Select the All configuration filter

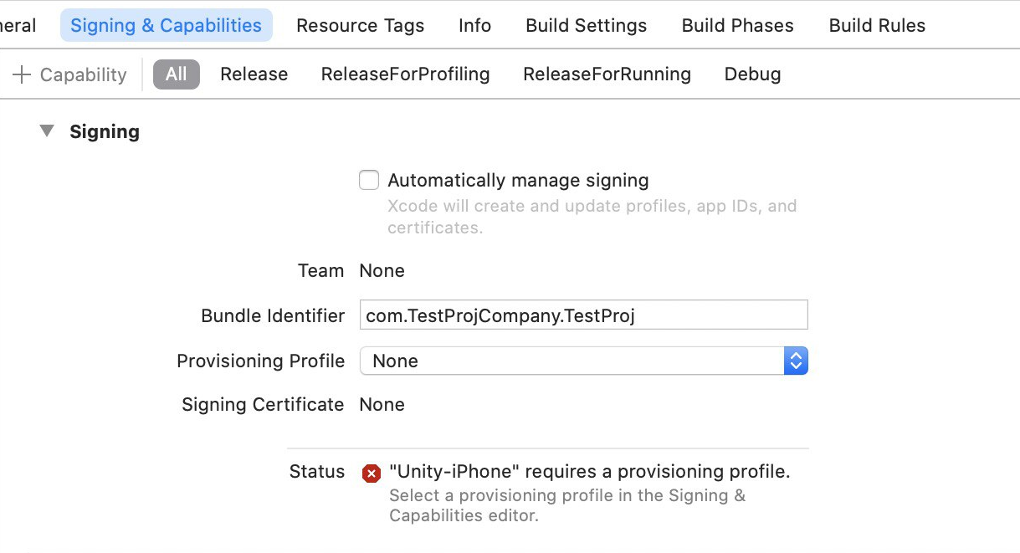pyautogui.click(x=176, y=74)
